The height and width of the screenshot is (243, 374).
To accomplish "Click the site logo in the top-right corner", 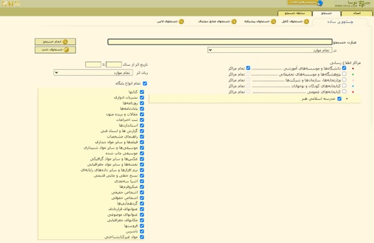I will 357,5.
